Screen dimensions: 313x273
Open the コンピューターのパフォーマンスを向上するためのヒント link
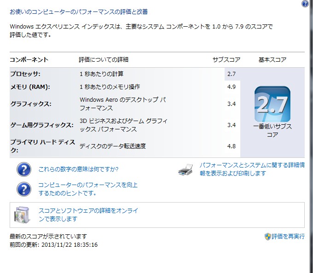[x=88, y=189]
